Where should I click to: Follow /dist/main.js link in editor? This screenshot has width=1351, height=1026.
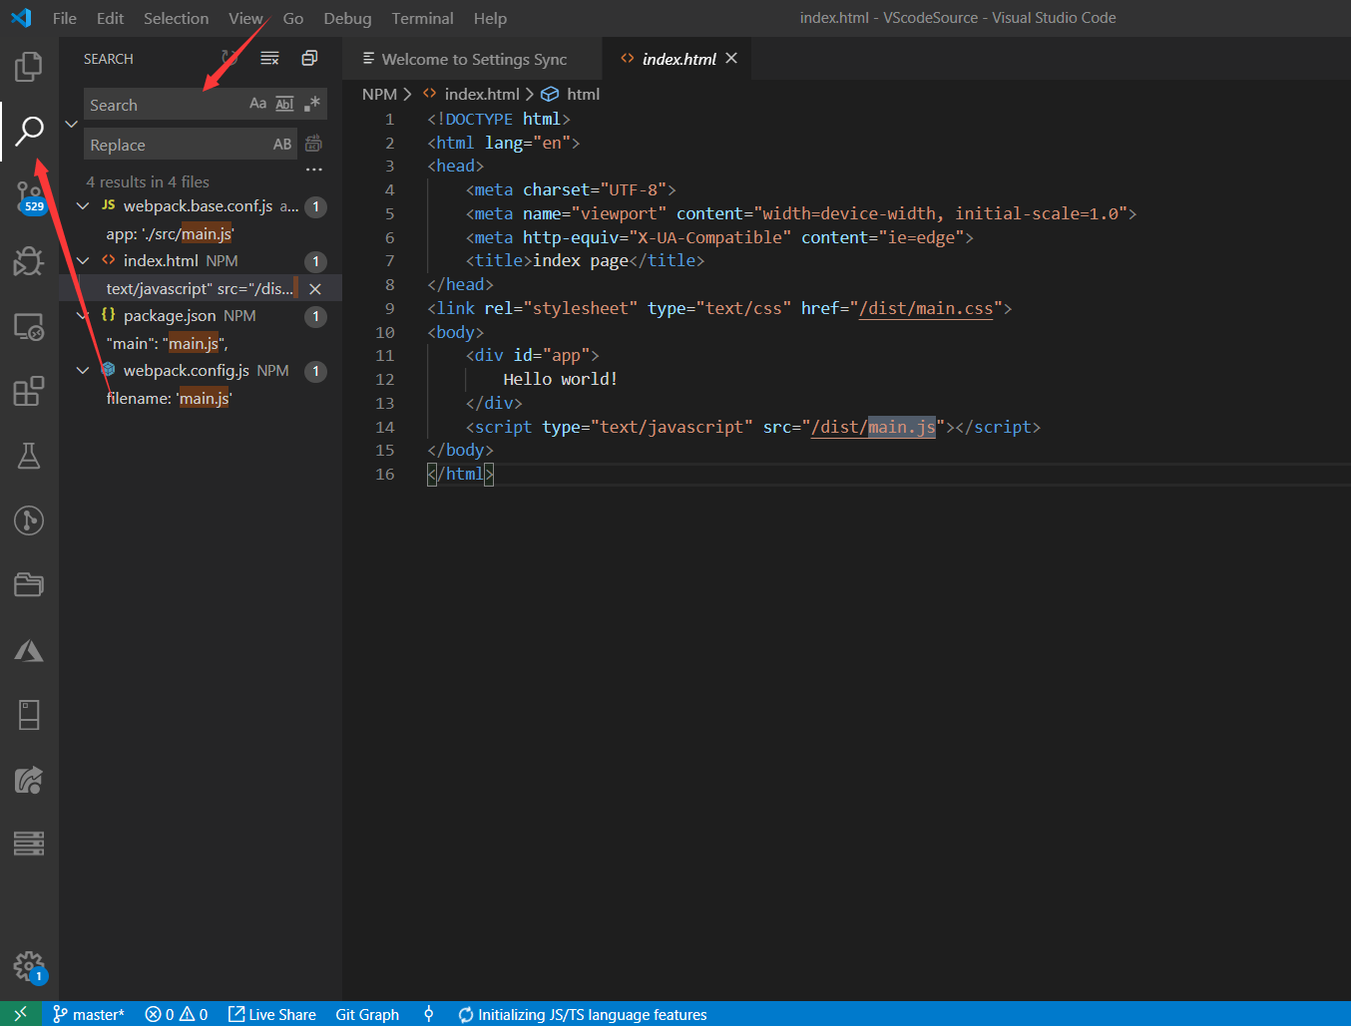click(x=873, y=427)
